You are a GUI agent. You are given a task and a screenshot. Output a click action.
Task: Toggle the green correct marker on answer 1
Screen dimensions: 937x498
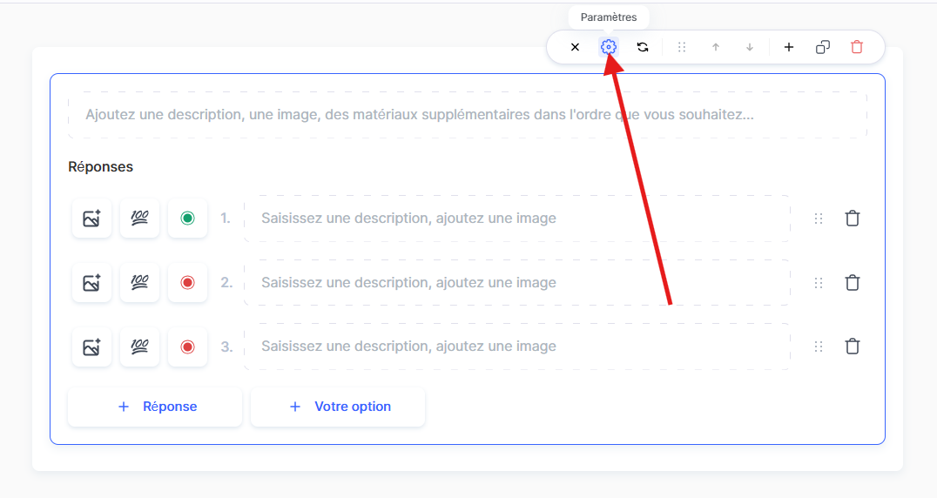pos(187,219)
